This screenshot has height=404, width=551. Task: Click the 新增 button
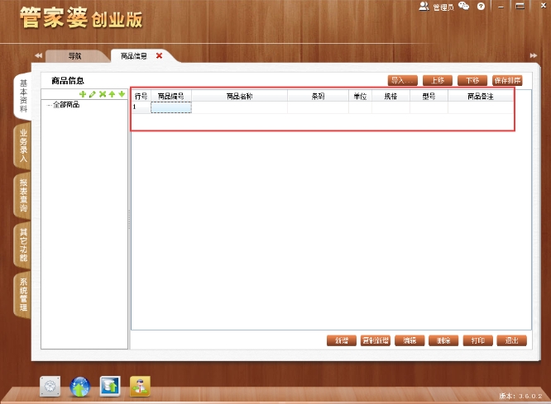pyautogui.click(x=341, y=340)
